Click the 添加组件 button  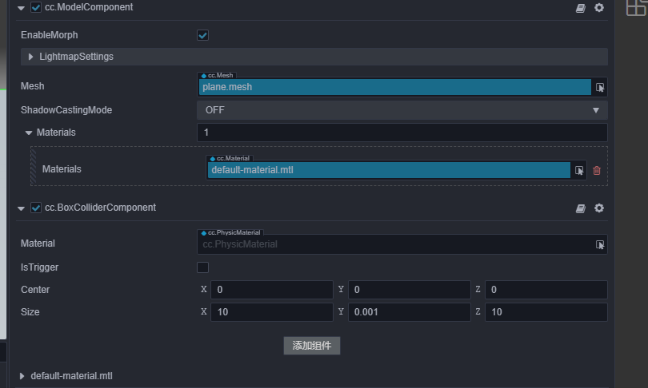(312, 346)
